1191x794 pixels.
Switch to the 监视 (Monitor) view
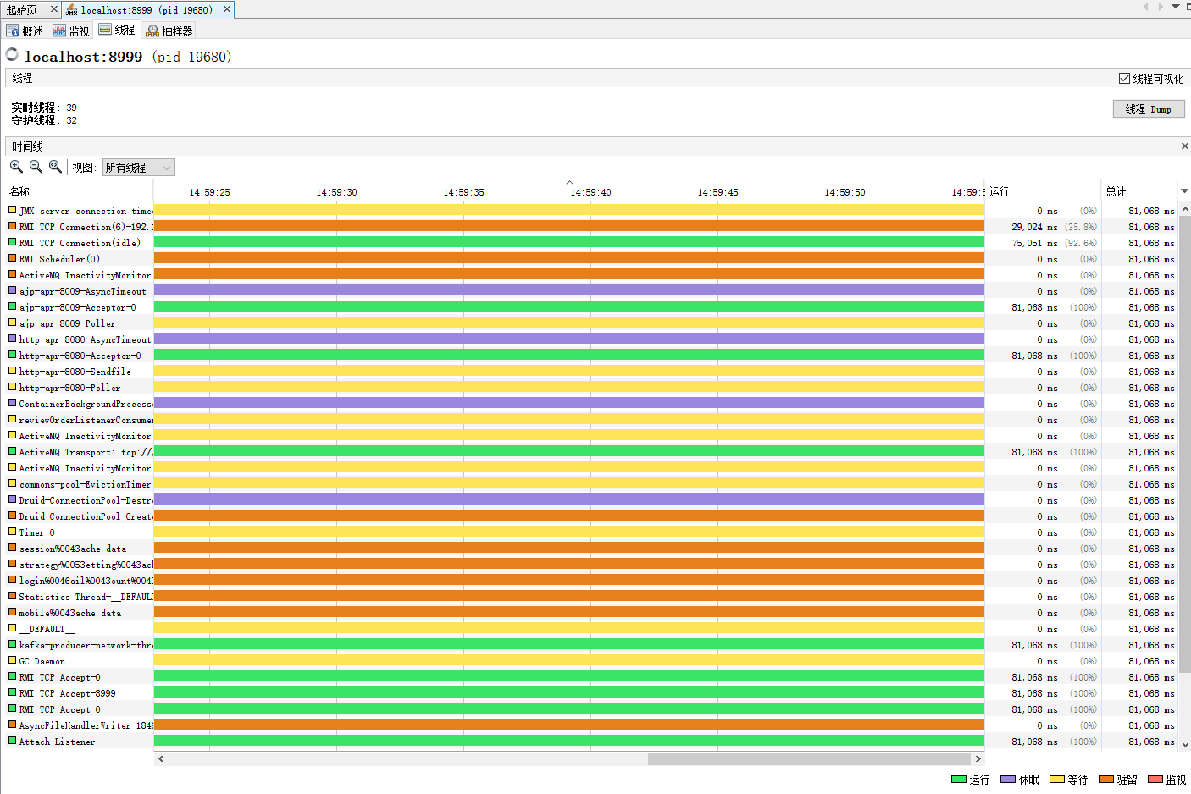pyautogui.click(x=71, y=30)
